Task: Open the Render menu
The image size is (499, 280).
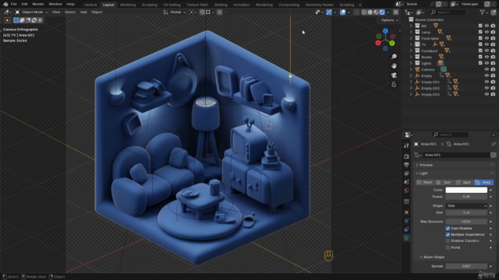Action: pos(38,4)
